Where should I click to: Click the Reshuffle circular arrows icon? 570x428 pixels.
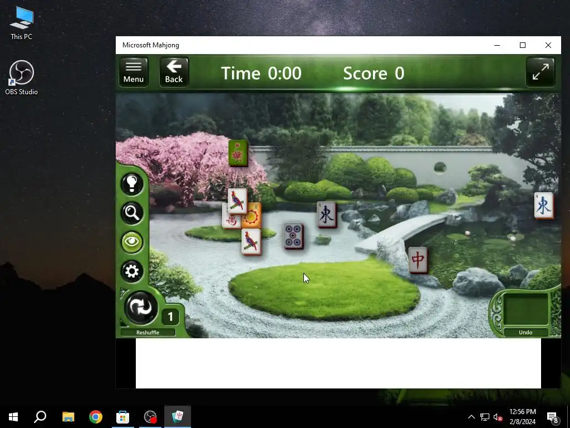coord(141,308)
